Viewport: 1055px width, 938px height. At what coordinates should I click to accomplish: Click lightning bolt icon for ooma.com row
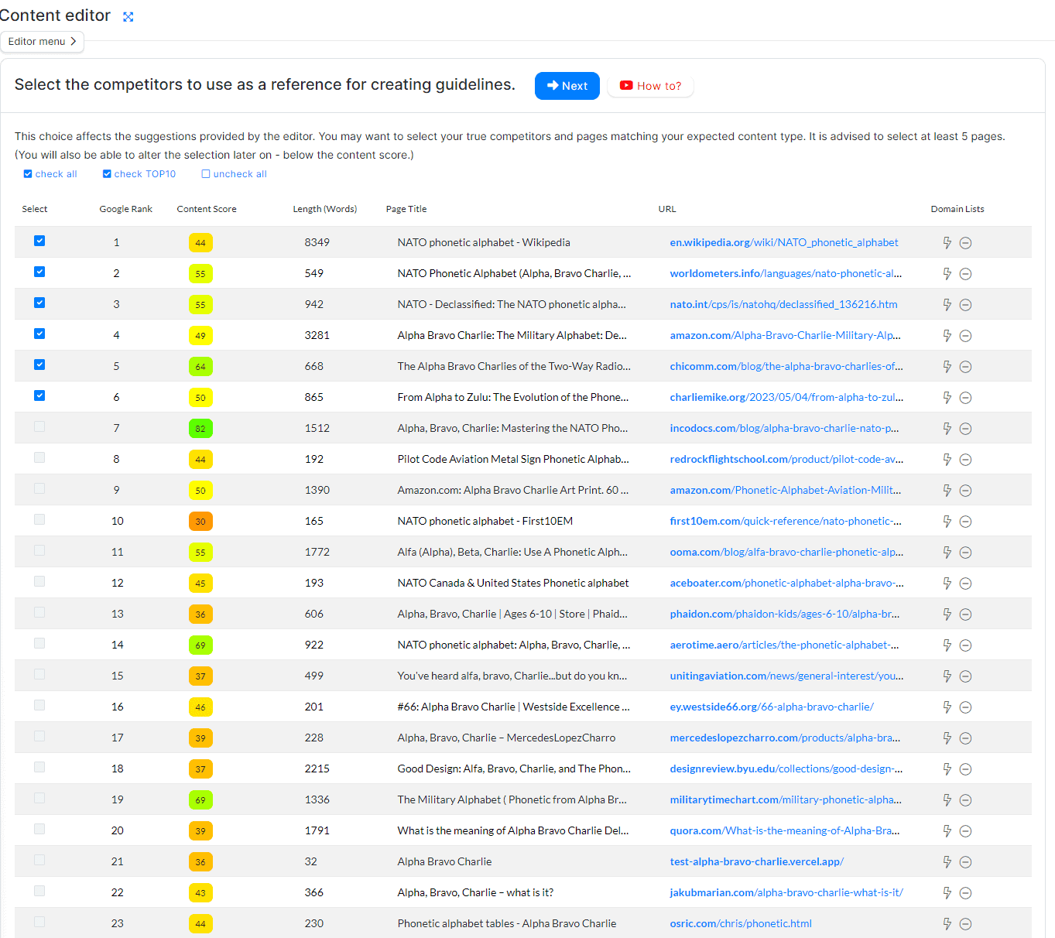point(947,553)
